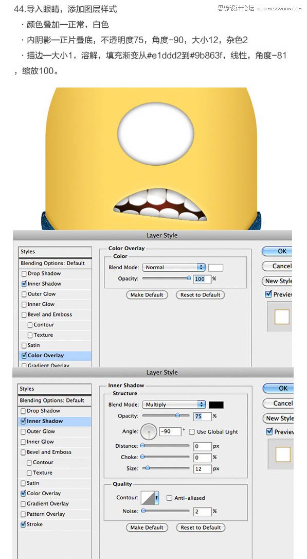Viewport: 307px width, 559px height.
Task: Open Blend Mode dropdown showing Normal
Action: pos(174,267)
